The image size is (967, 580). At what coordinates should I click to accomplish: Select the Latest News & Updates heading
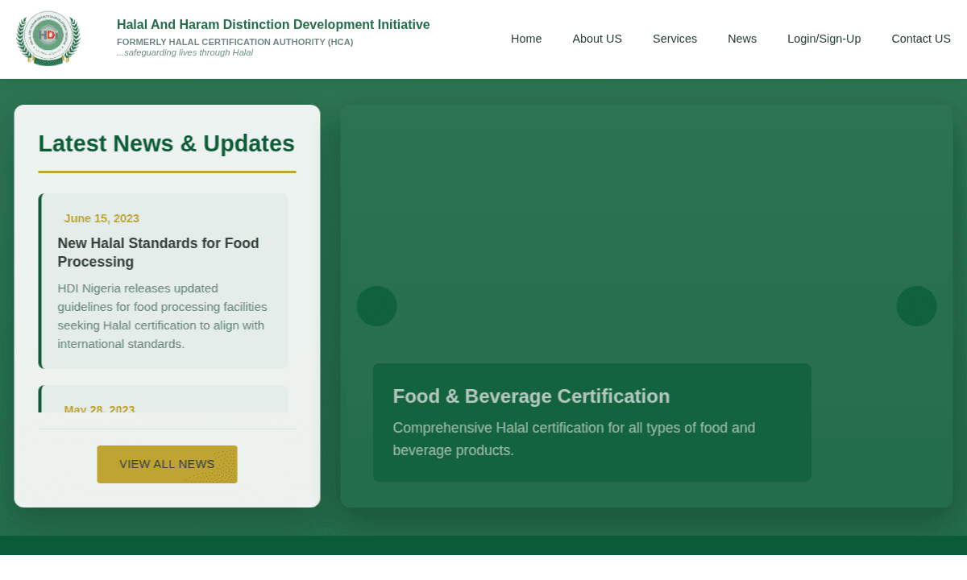(167, 143)
